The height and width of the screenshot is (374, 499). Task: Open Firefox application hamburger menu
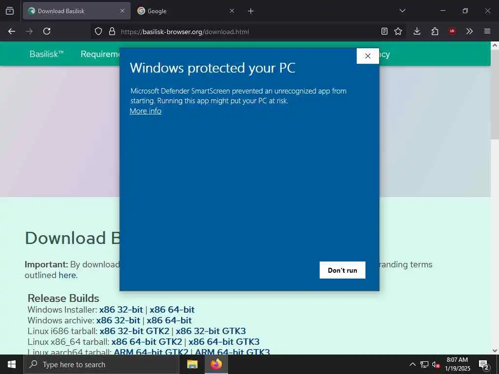click(x=487, y=31)
